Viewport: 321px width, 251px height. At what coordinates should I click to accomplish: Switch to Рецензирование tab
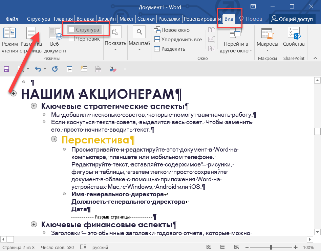coord(202,19)
